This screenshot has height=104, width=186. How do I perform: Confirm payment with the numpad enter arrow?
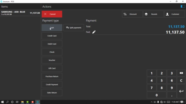coord(181,91)
